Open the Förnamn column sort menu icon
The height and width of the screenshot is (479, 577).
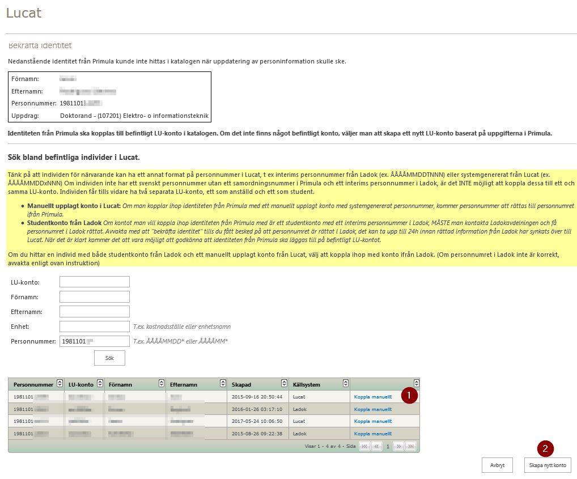pyautogui.click(x=161, y=383)
